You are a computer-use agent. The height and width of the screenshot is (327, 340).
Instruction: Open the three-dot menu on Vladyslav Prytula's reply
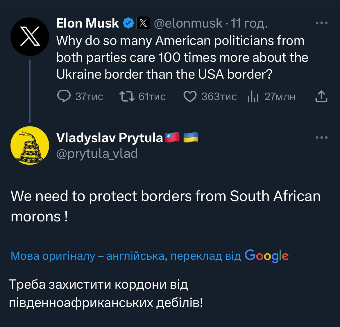(322, 138)
